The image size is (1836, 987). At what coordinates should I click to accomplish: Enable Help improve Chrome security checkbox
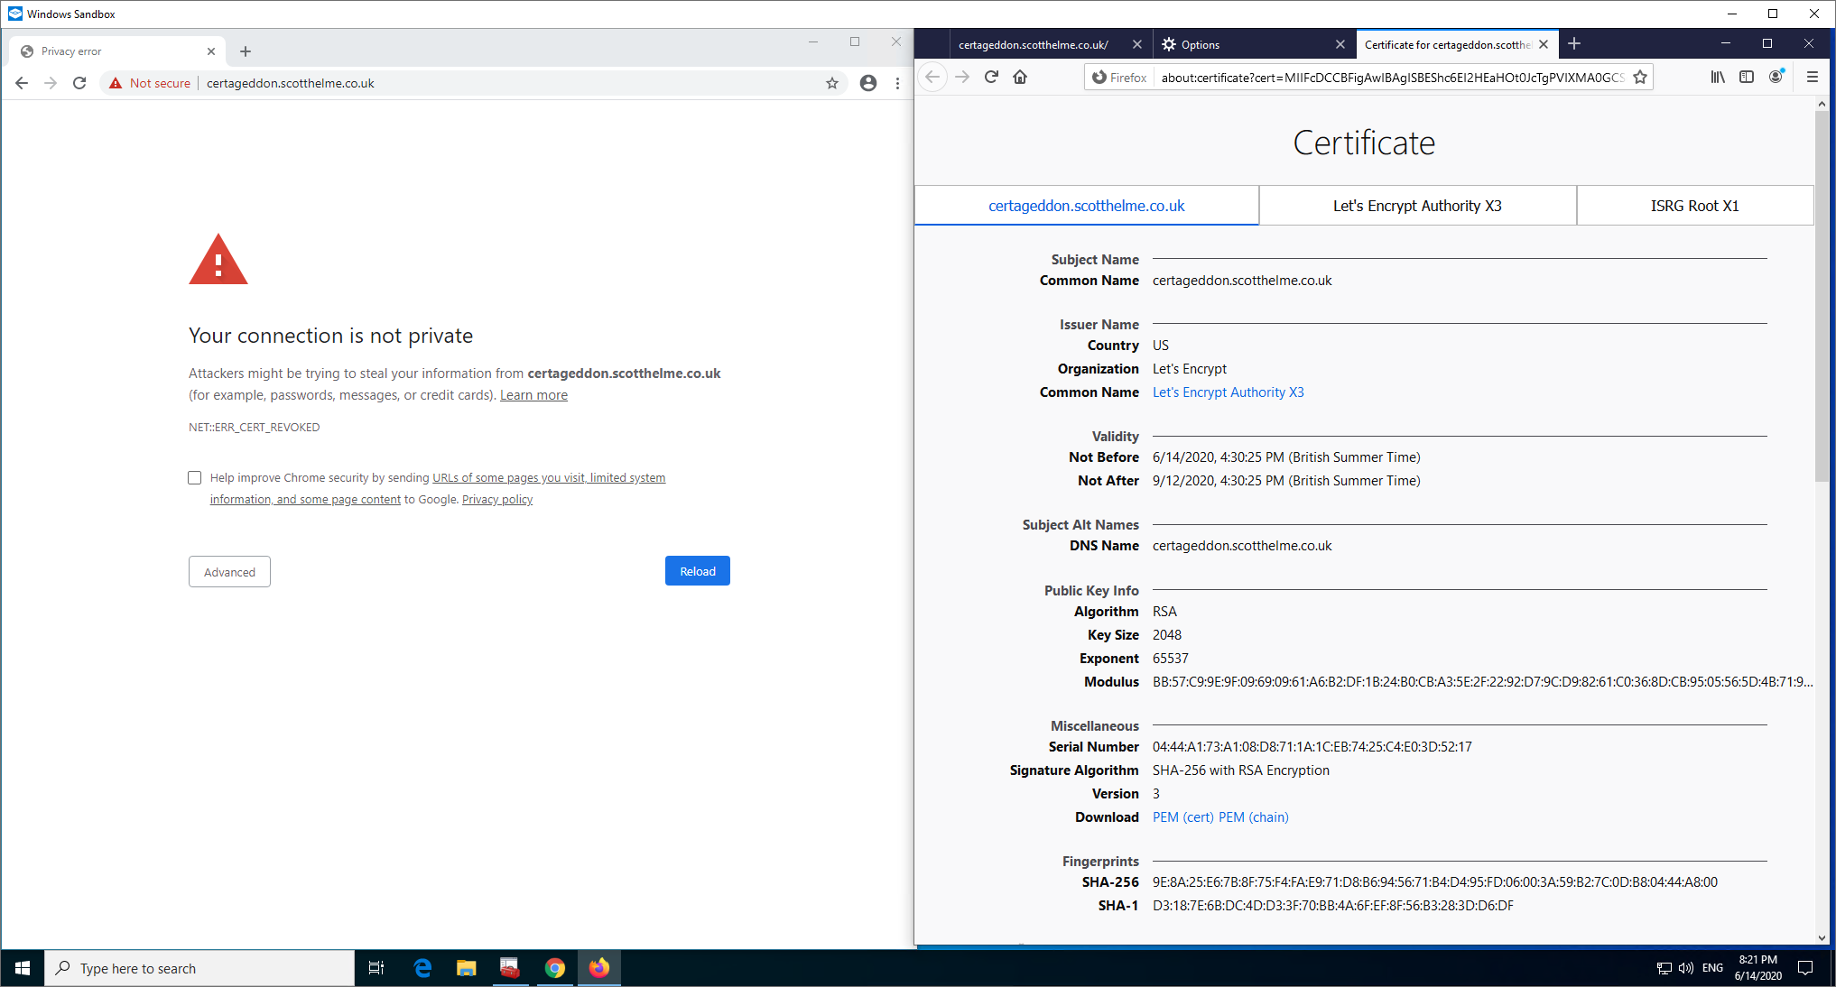tap(195, 478)
